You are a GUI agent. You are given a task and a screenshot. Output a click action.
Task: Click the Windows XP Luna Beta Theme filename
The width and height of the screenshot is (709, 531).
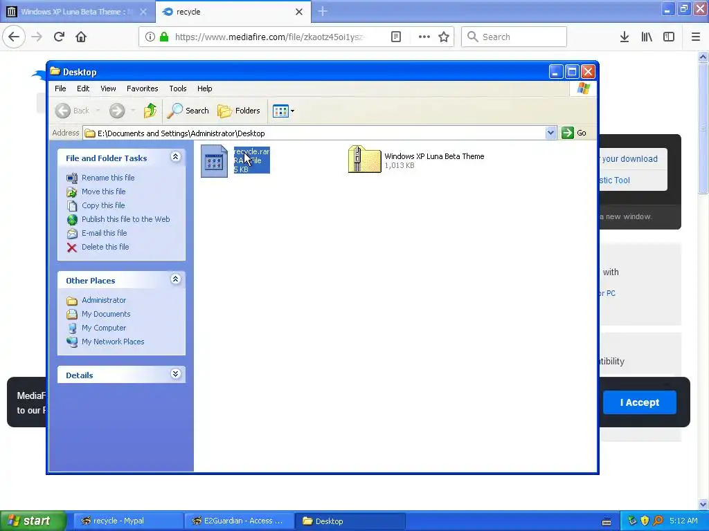434,156
